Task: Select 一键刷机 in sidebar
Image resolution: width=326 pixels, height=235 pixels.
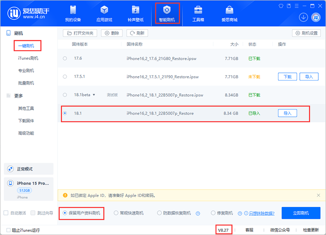Action: [x=26, y=46]
